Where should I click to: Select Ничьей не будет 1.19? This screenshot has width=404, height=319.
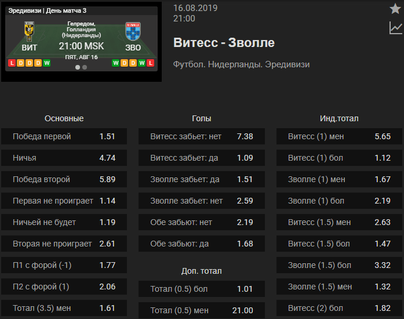[64, 222]
